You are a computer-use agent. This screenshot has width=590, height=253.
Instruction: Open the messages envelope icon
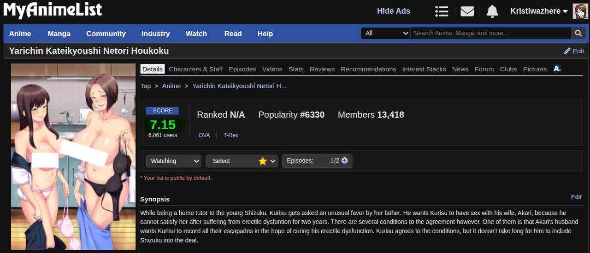pos(467,11)
